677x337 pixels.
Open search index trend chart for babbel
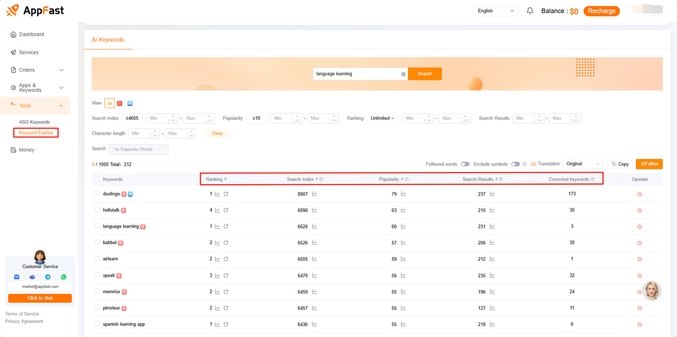(314, 243)
